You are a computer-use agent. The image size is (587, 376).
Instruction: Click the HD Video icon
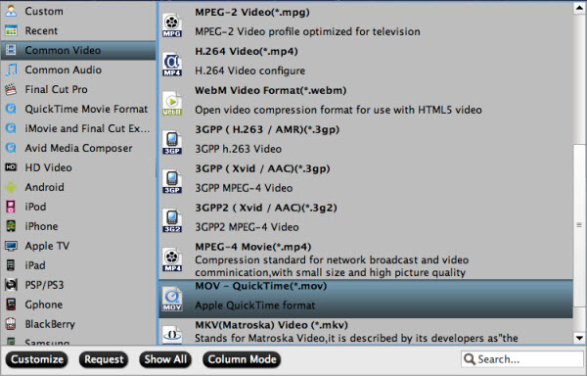click(x=11, y=167)
